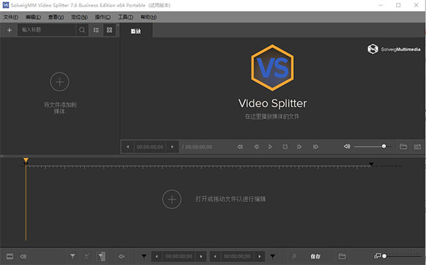Open the folder icon next to volume slider

pyautogui.click(x=403, y=147)
